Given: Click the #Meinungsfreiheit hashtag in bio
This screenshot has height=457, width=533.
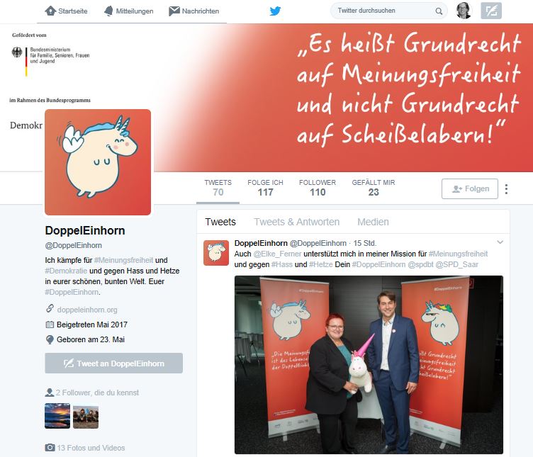Looking at the screenshot, I should point(124,260).
